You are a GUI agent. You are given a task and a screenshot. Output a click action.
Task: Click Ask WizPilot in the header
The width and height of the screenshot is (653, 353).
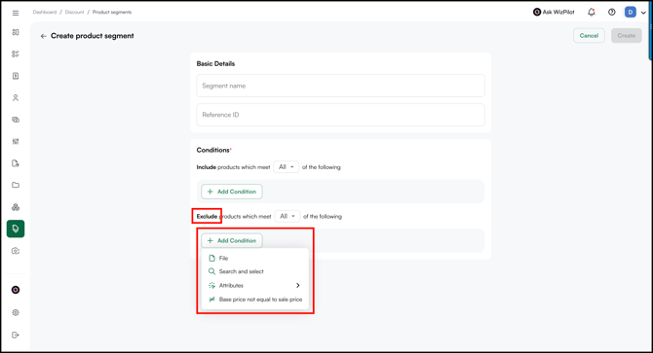(554, 12)
